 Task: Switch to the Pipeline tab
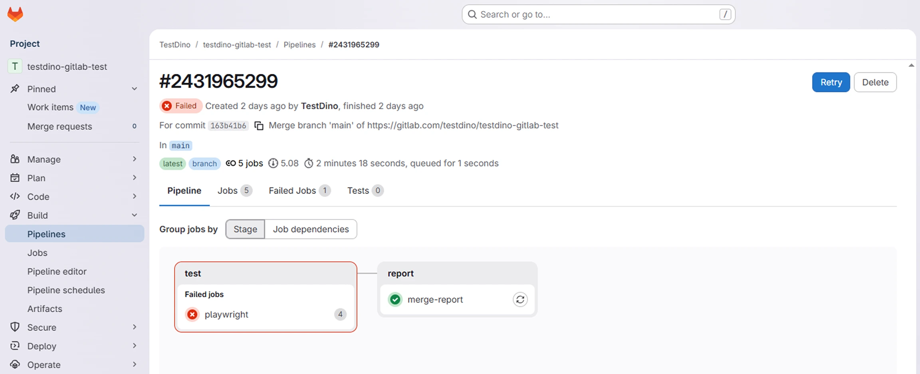pyautogui.click(x=184, y=191)
